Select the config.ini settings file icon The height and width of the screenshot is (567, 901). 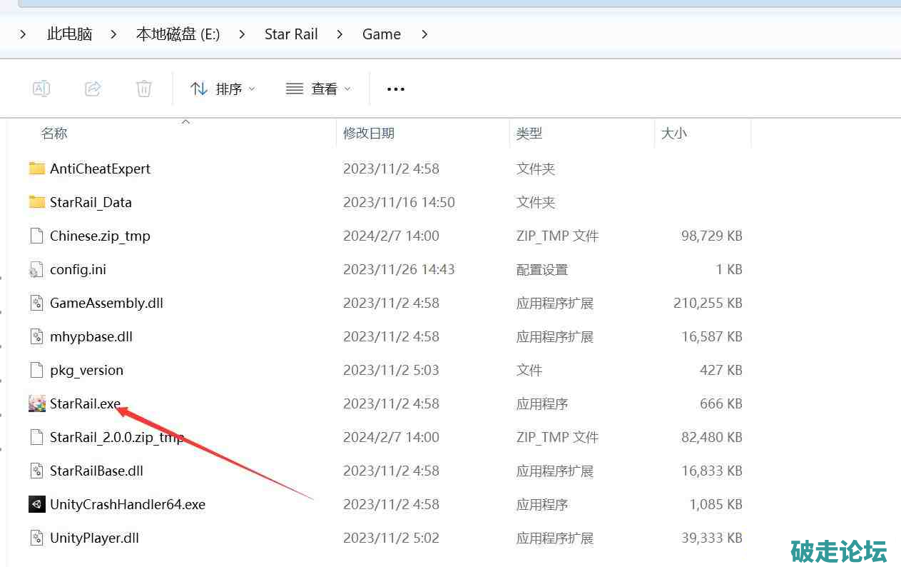pos(37,269)
